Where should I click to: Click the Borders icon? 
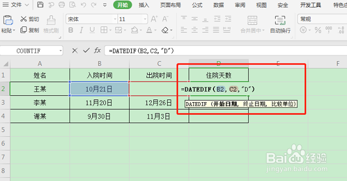click(104, 30)
